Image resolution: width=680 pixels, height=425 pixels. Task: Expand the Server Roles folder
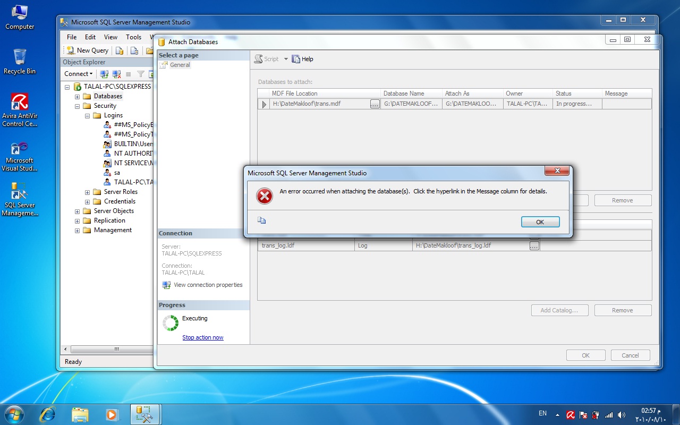pos(87,192)
